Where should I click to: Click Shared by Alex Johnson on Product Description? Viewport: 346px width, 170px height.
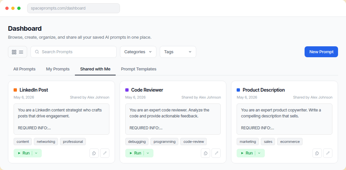coord(313,97)
